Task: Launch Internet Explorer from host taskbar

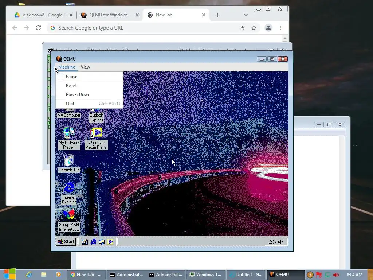Action: click(x=29, y=275)
